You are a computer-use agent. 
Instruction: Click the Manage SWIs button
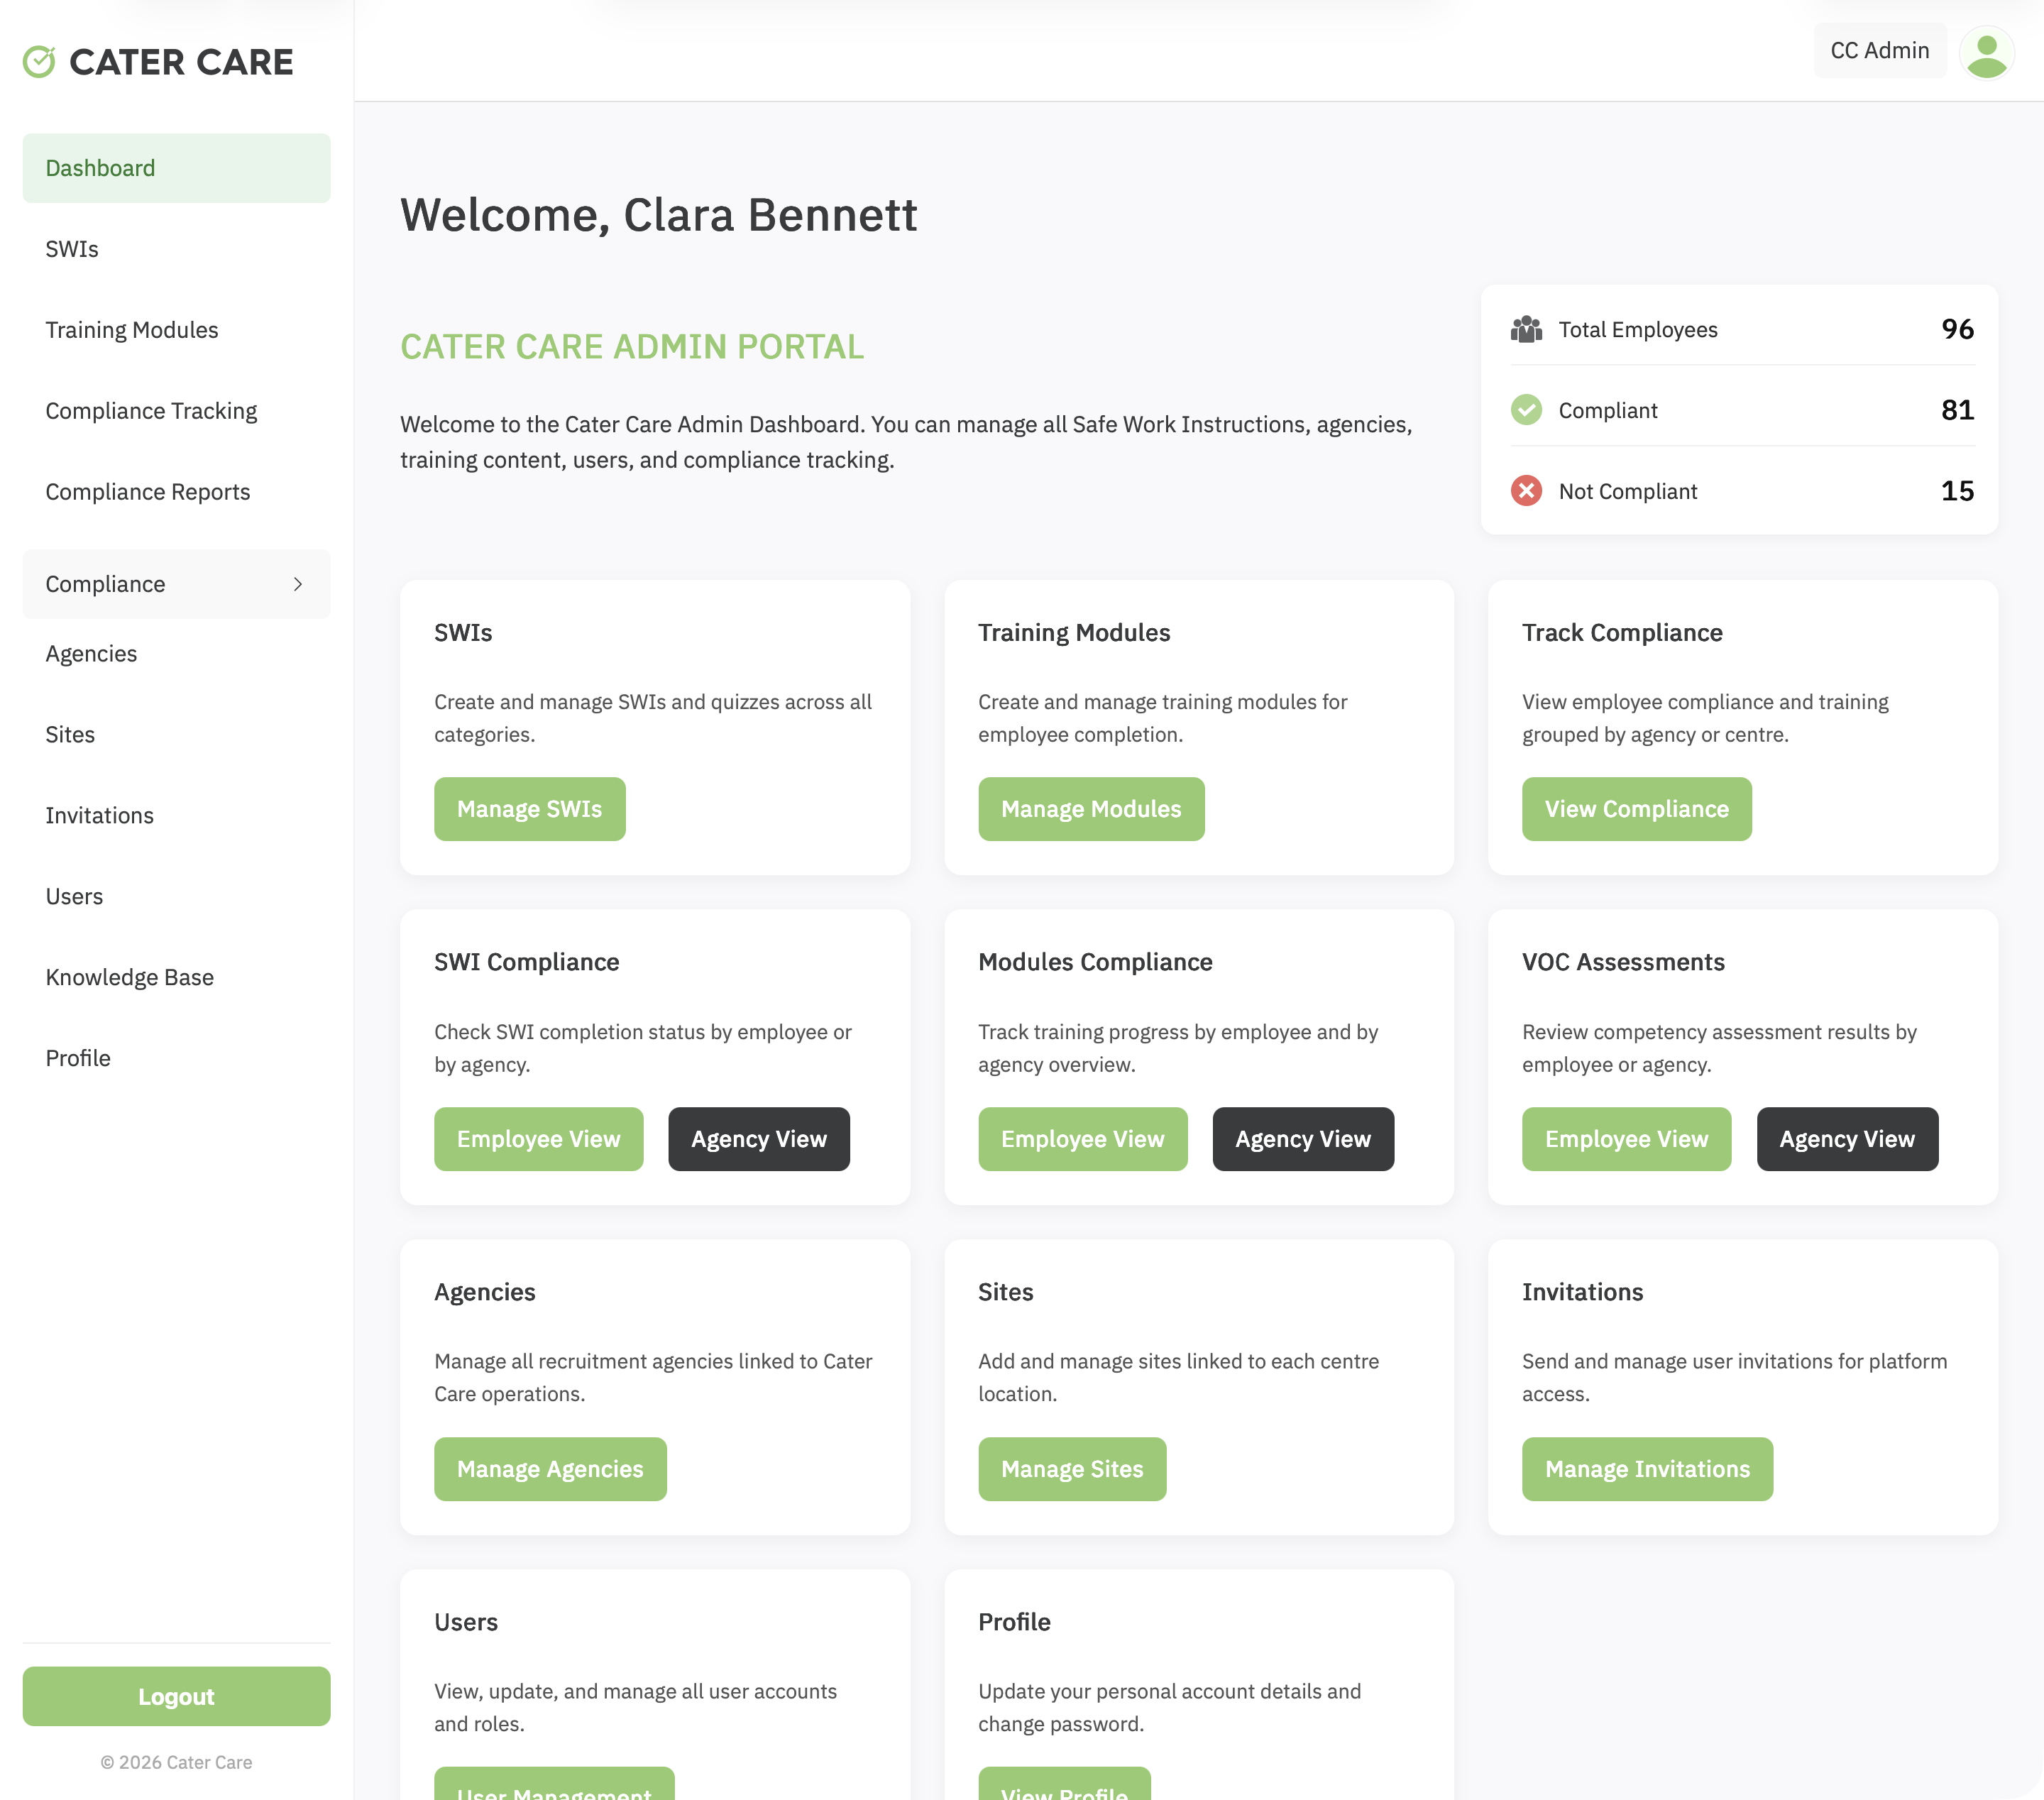pos(529,809)
